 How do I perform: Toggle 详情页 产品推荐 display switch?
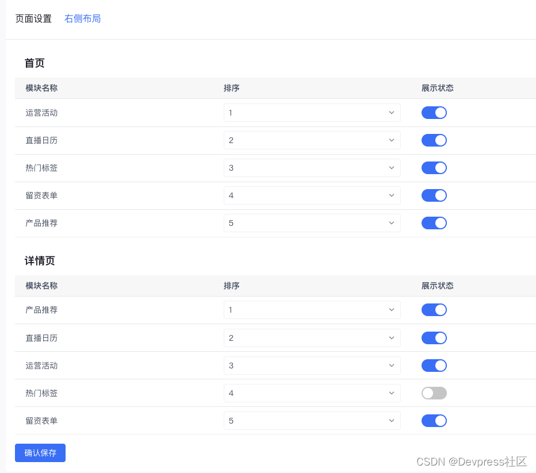click(434, 310)
